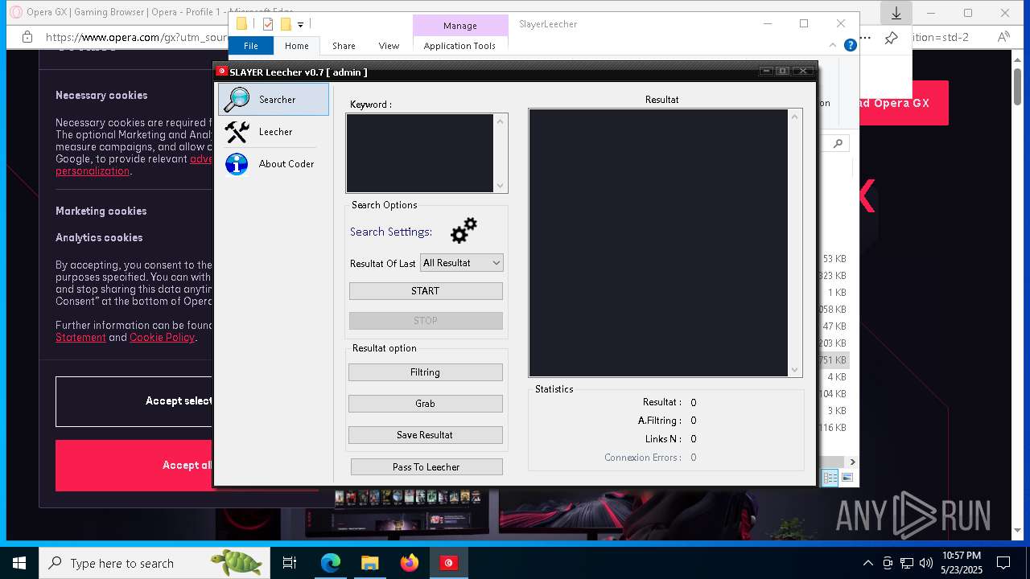1030x579 pixels.
Task: Click New folder icon in Explorer toolbar
Action: (x=285, y=24)
